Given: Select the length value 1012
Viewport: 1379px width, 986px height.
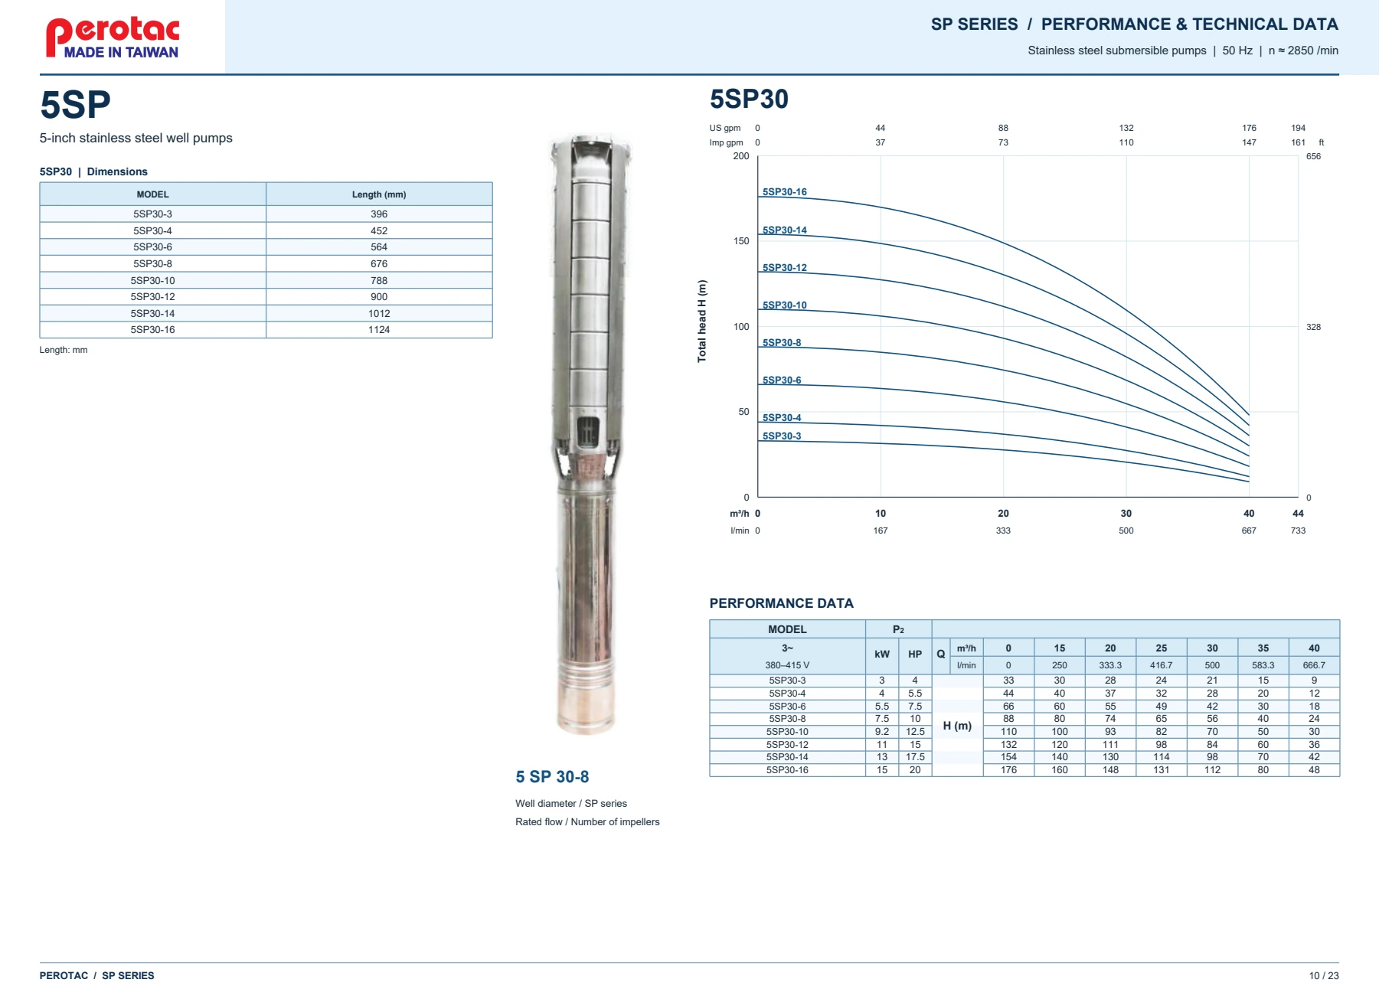Looking at the screenshot, I should tap(379, 314).
